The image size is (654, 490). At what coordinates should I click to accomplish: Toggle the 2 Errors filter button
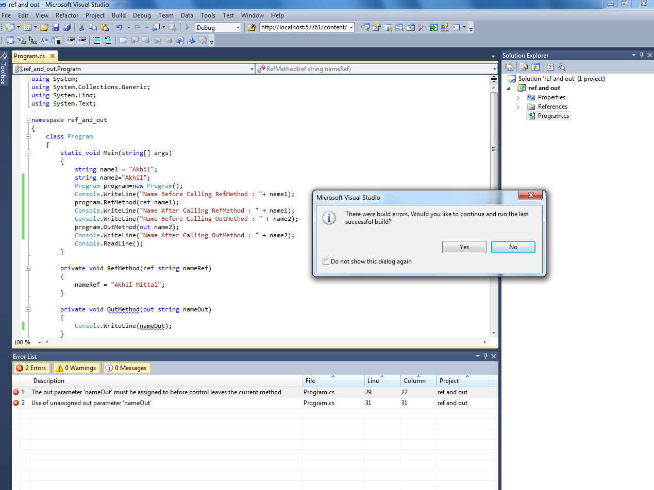coord(31,368)
